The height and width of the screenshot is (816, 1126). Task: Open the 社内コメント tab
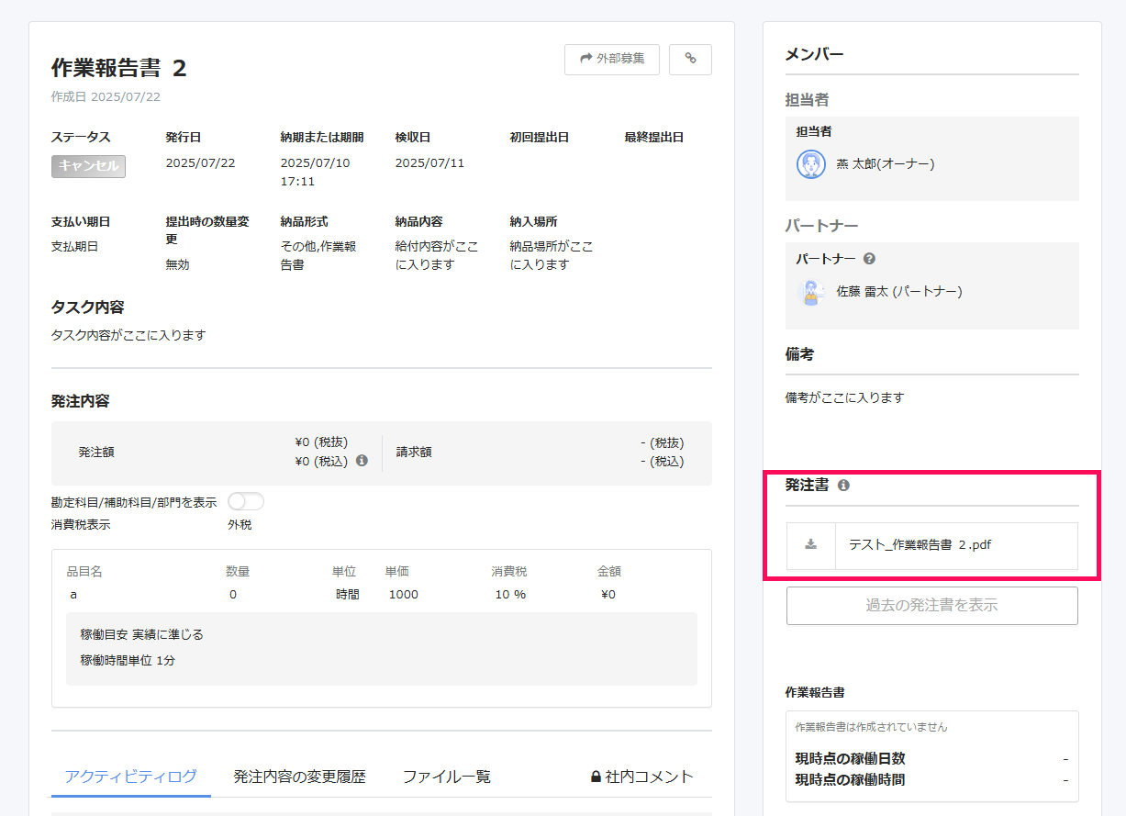click(x=641, y=777)
